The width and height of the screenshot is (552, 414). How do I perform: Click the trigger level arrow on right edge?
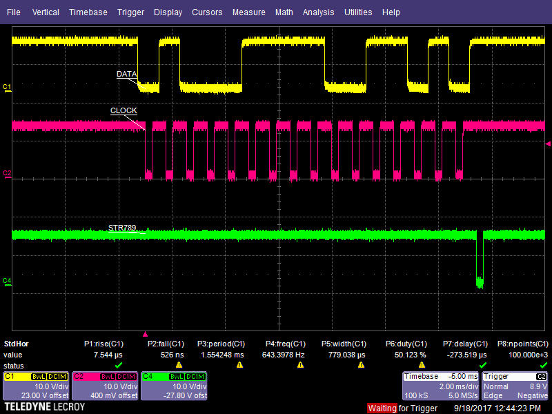coord(548,144)
